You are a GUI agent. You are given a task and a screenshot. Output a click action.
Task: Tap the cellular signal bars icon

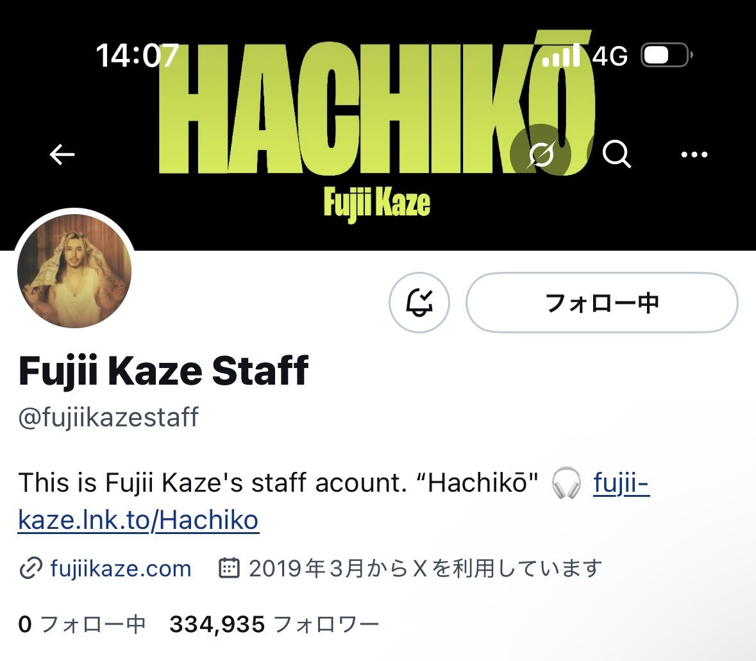click(560, 55)
